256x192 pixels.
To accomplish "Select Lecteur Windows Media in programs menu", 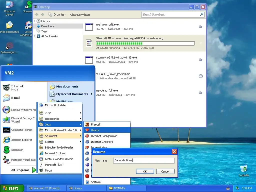I will point(60,159).
